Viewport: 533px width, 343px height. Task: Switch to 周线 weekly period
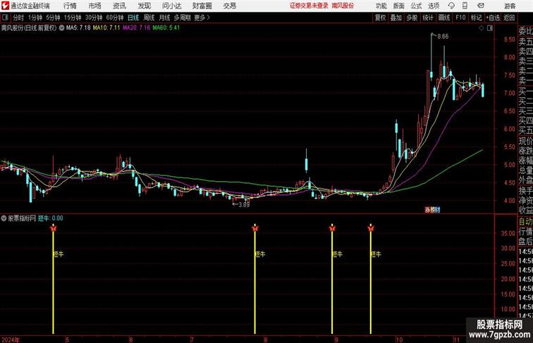pyautogui.click(x=149, y=18)
